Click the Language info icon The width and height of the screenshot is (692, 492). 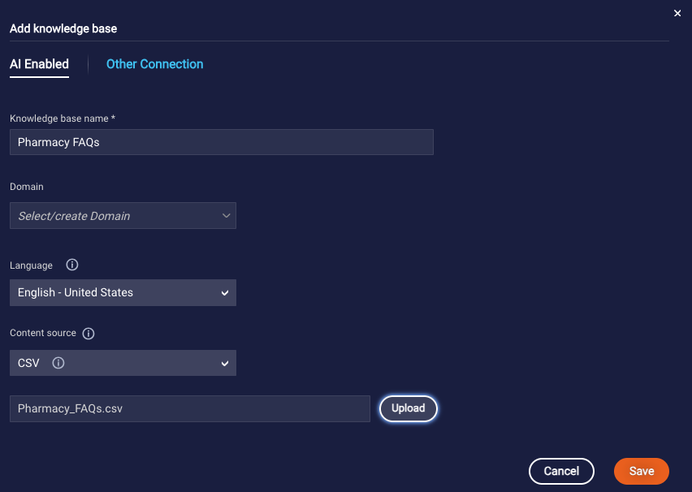[x=72, y=265]
